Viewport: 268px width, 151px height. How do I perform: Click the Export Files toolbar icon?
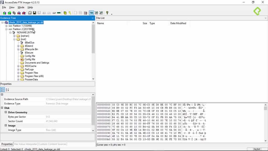point(76,13)
